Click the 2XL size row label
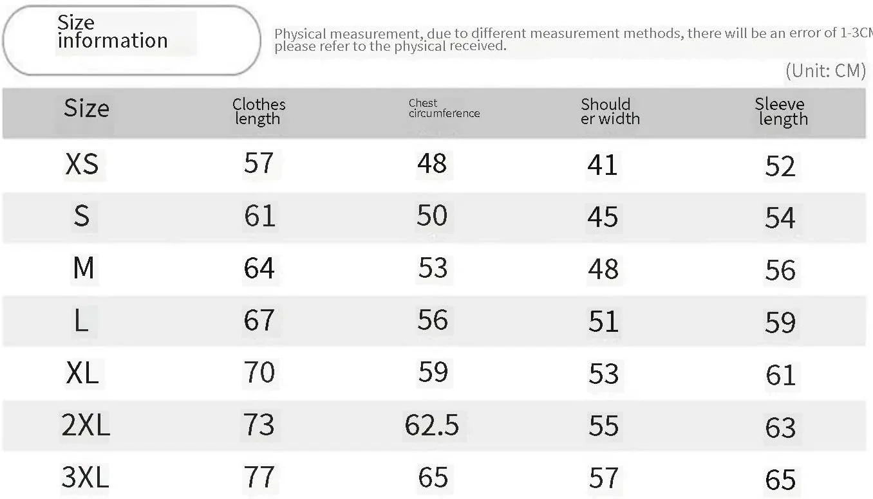The height and width of the screenshot is (499, 873). point(86,426)
